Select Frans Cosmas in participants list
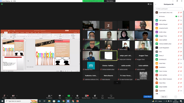184x103 pixels. (x=169, y=71)
